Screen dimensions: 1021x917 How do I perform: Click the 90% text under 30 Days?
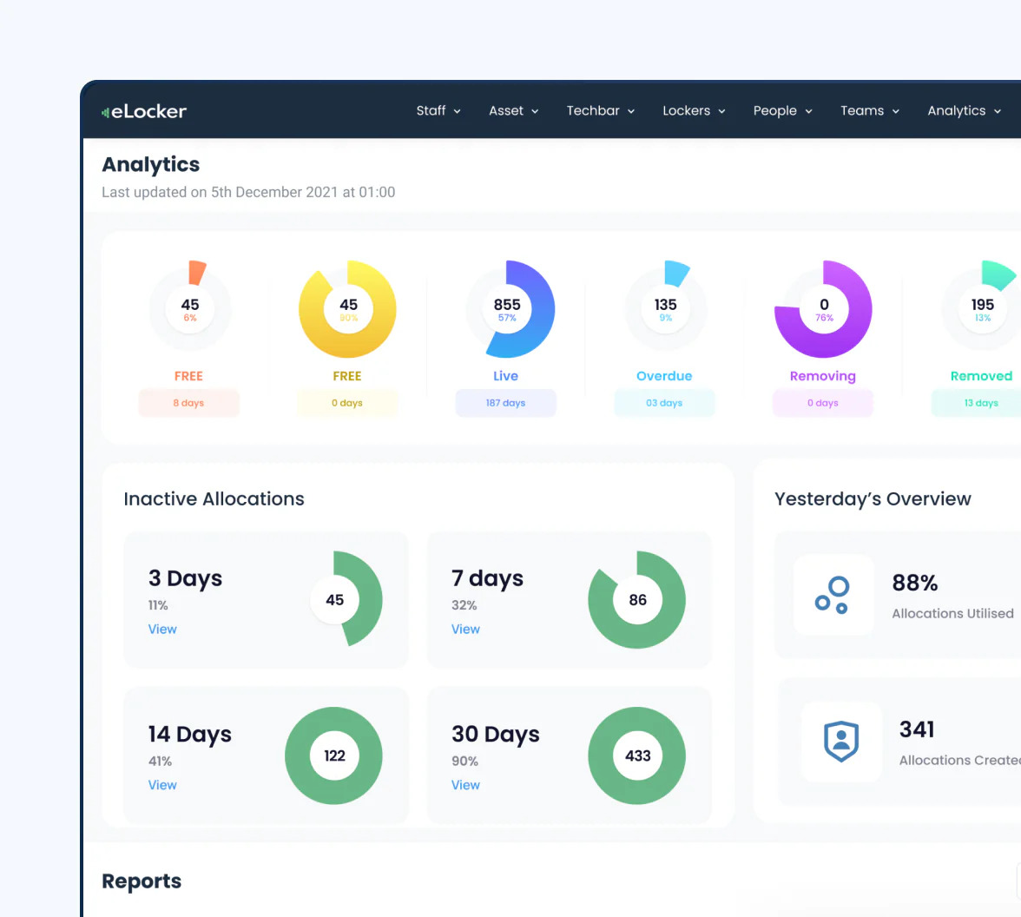coord(465,761)
